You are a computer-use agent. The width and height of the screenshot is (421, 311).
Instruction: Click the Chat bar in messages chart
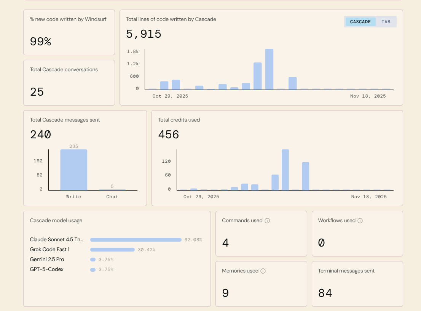point(112,189)
